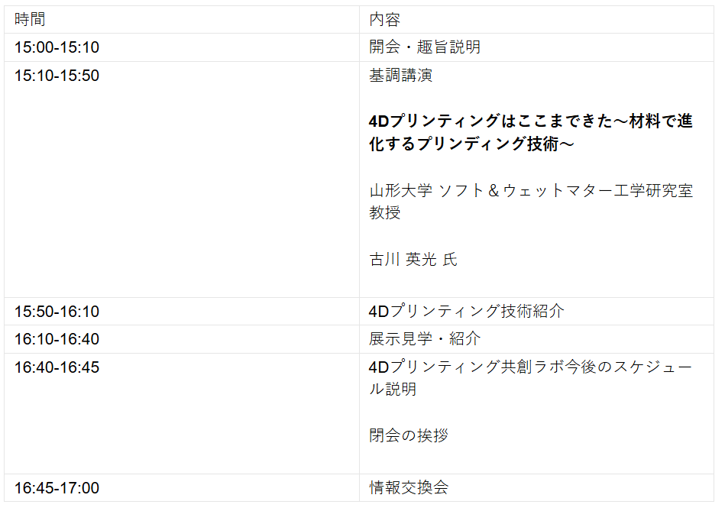Click the 山形大学 affiliation line
Image resolution: width=725 pixels, height=511 pixels.
[530, 190]
